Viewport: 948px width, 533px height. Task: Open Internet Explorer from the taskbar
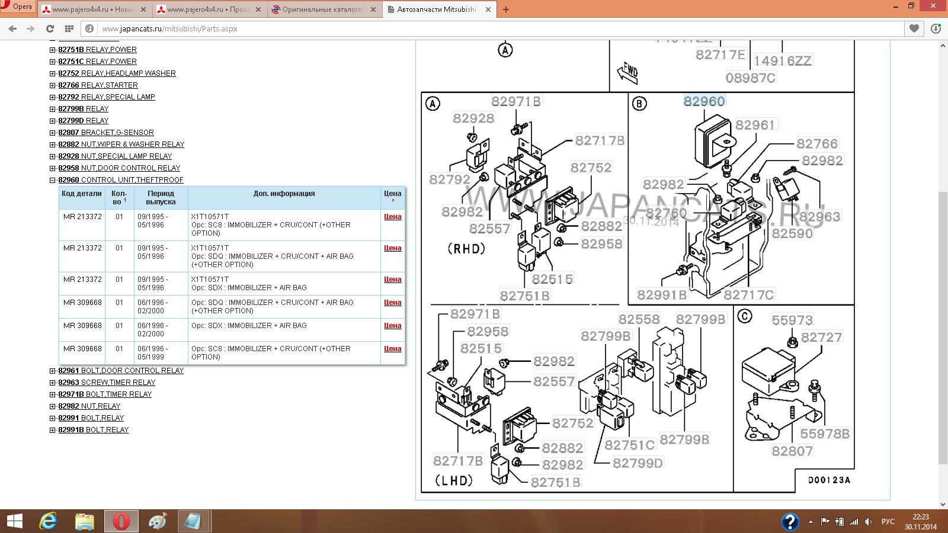[48, 521]
